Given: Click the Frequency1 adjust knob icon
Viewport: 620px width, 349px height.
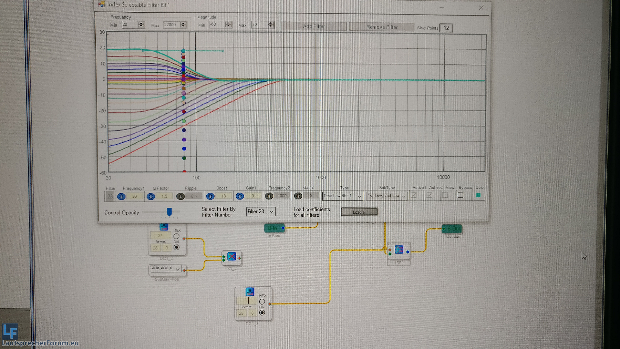Looking at the screenshot, I should [x=121, y=196].
